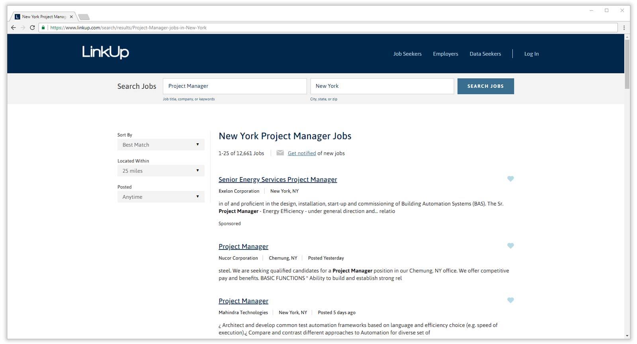Image resolution: width=637 pixels, height=344 pixels.
Task: Click 'Exelon Corporation' company name
Action: (x=239, y=191)
